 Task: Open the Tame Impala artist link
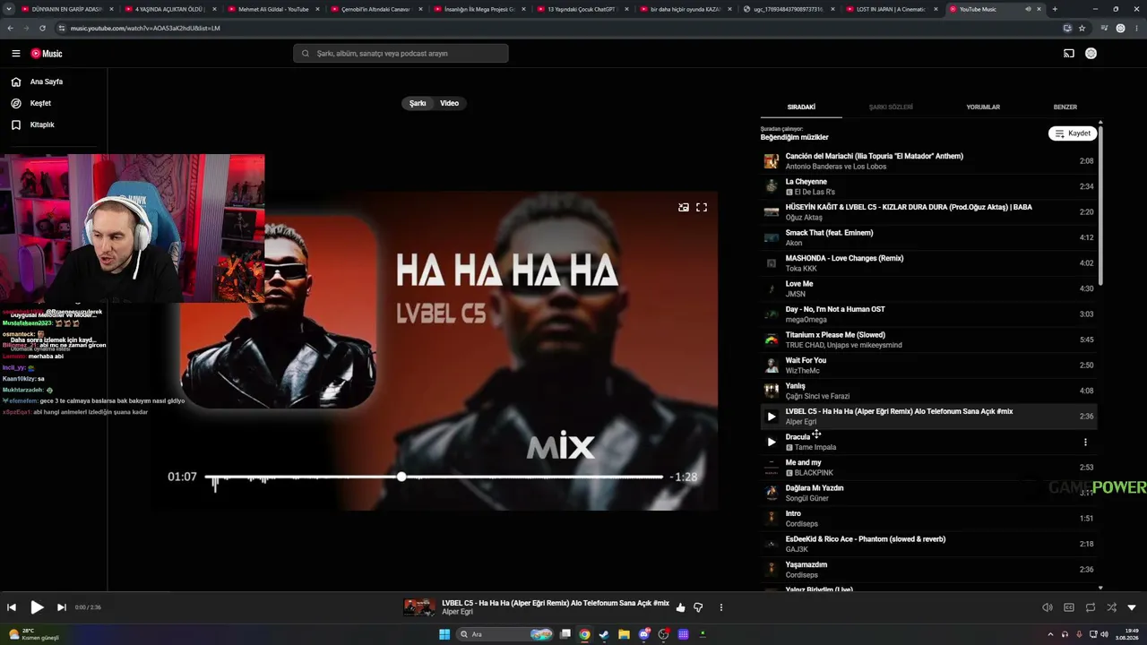(x=815, y=447)
